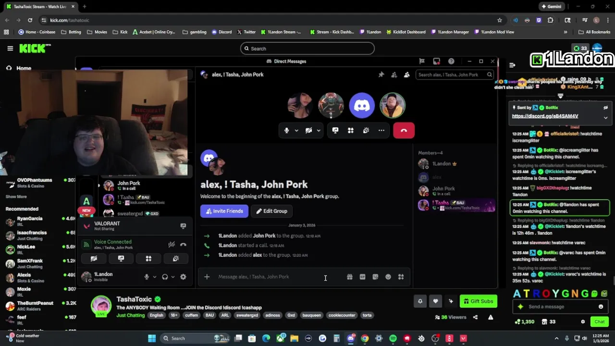Open Discord inbox icon in title bar
This screenshot has width=615, height=346.
436,61
